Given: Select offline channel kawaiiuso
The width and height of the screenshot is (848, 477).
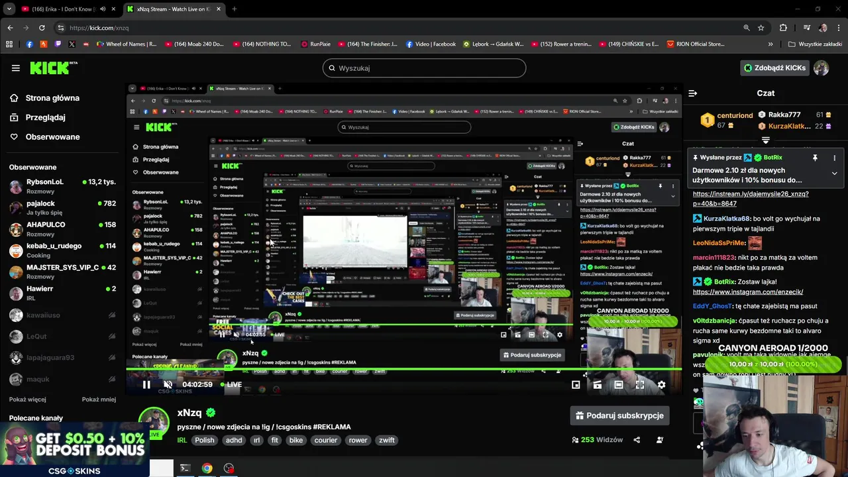Looking at the screenshot, I should tap(62, 315).
